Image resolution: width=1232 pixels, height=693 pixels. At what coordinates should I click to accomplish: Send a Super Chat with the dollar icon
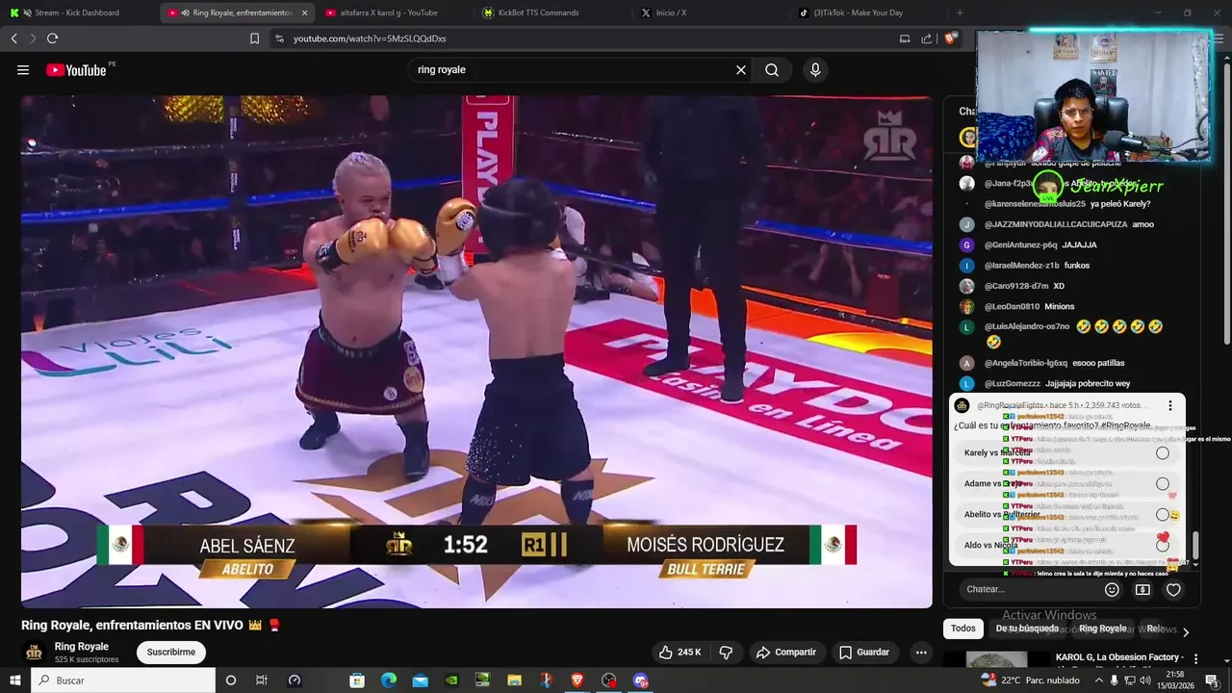click(1142, 589)
